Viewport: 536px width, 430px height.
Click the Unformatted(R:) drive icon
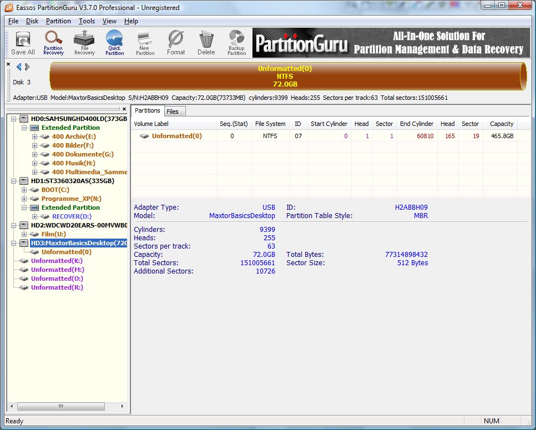[x=24, y=287]
